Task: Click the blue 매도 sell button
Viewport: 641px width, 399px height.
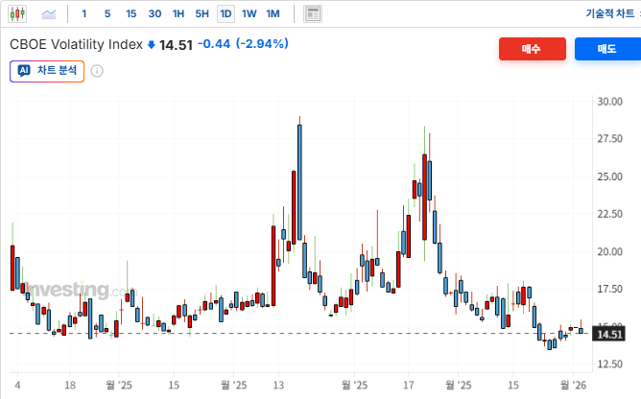Action: tap(607, 49)
